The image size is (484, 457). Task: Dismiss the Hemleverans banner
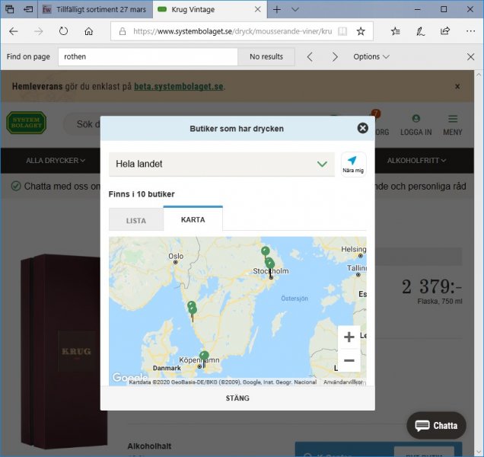point(457,87)
